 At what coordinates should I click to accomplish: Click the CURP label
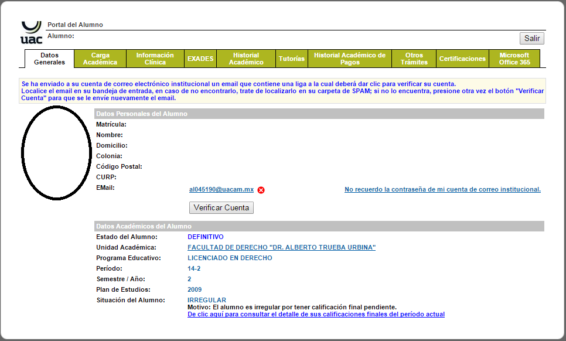click(x=106, y=177)
